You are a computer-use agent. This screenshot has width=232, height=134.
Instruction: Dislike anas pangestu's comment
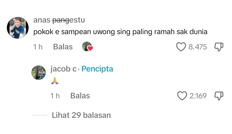tap(219, 47)
